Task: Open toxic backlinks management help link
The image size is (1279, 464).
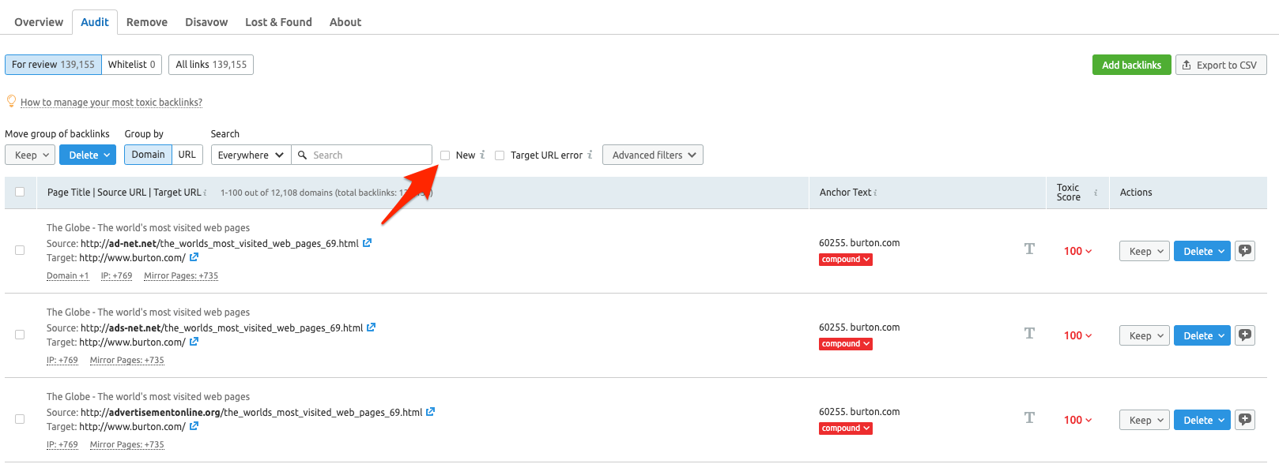Action: click(x=111, y=103)
